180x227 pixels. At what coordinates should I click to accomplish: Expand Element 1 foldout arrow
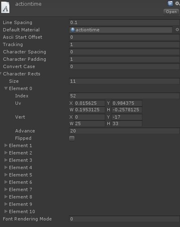6,145
